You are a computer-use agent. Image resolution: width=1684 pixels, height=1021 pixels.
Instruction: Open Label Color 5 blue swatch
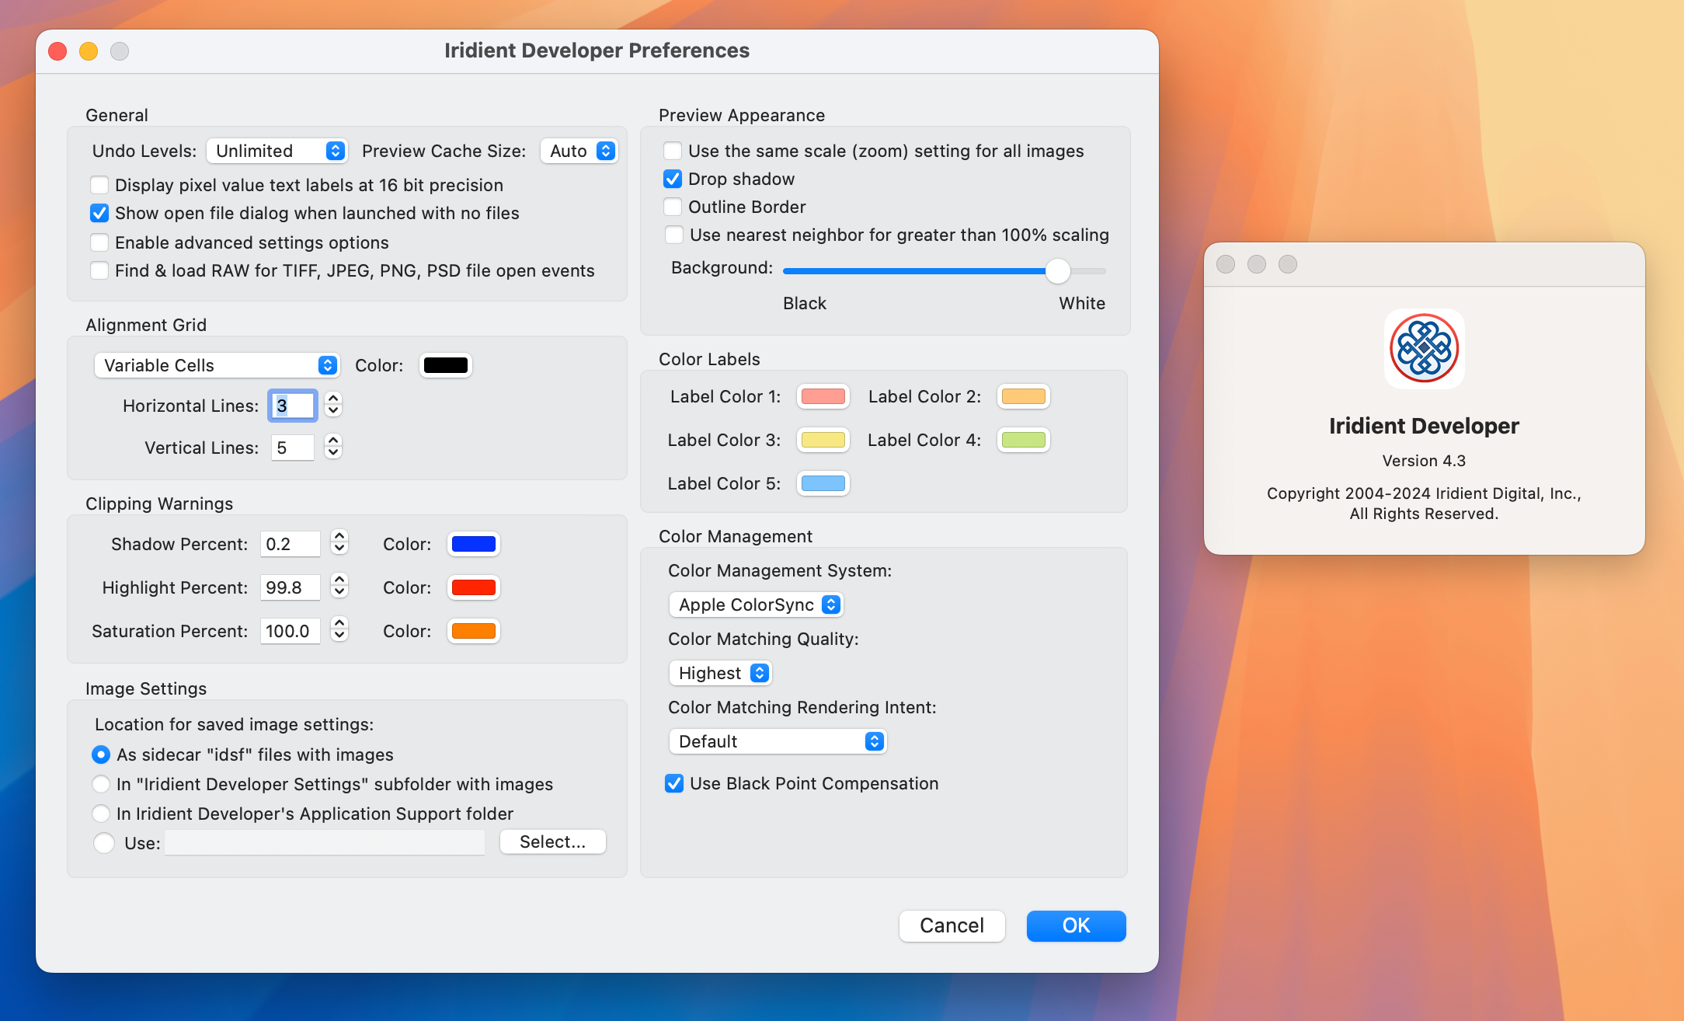(x=823, y=483)
